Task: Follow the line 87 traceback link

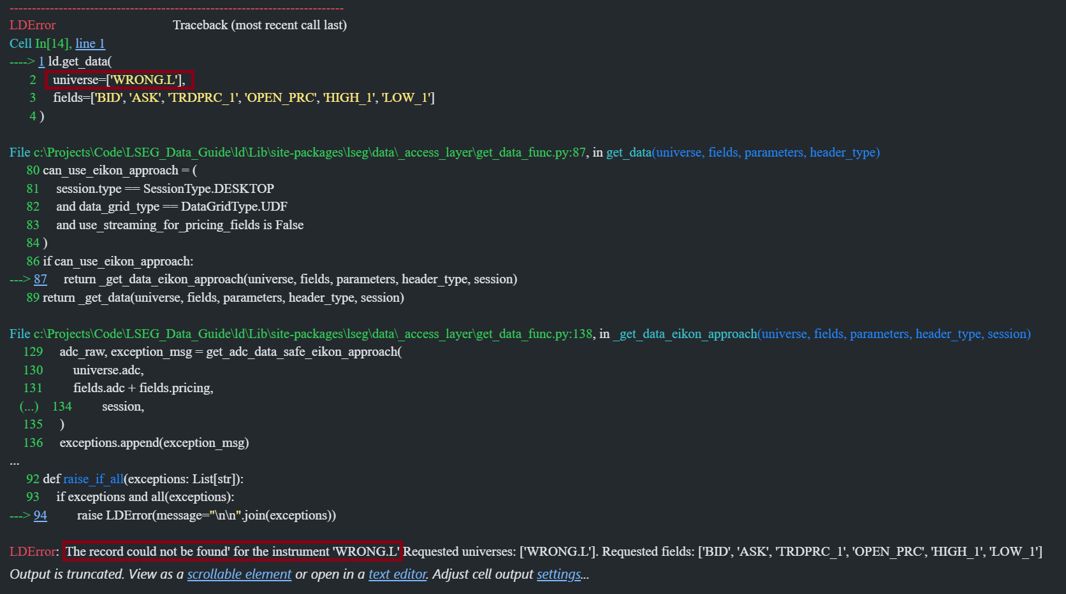Action: (x=40, y=279)
